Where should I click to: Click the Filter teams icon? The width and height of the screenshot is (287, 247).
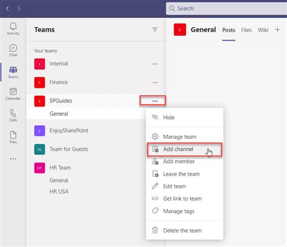click(155, 30)
